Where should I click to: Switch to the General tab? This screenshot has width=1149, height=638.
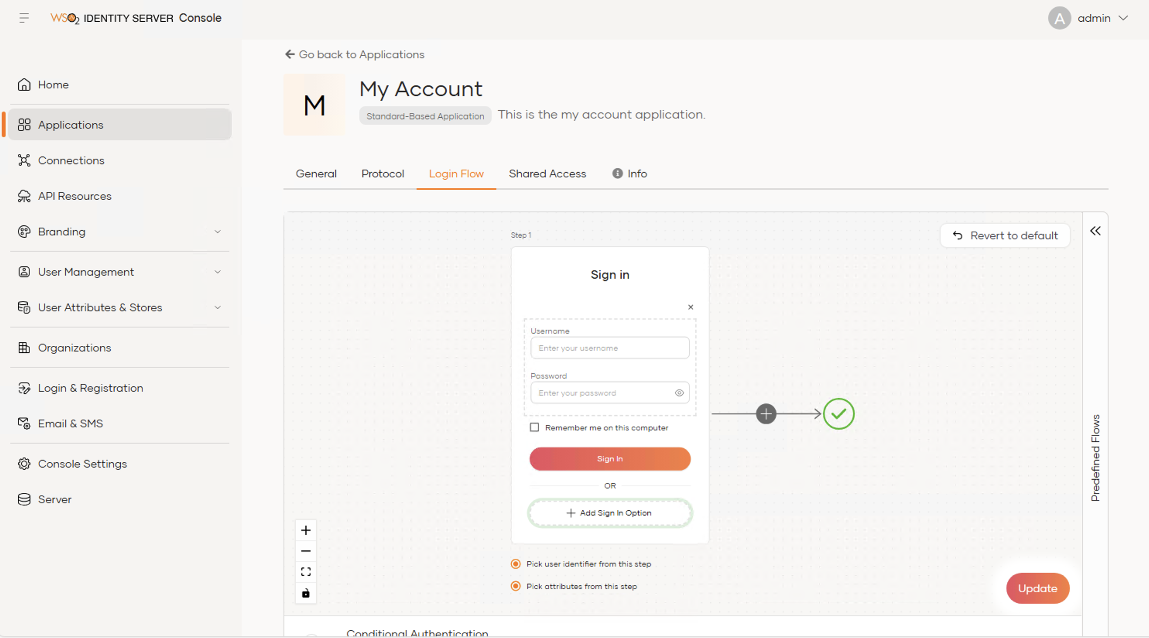click(316, 173)
